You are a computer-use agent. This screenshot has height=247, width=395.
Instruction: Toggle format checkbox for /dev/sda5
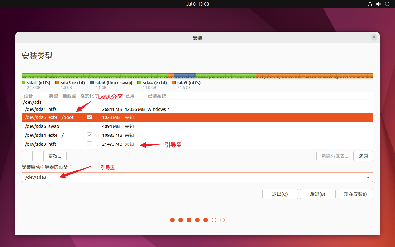point(89,117)
